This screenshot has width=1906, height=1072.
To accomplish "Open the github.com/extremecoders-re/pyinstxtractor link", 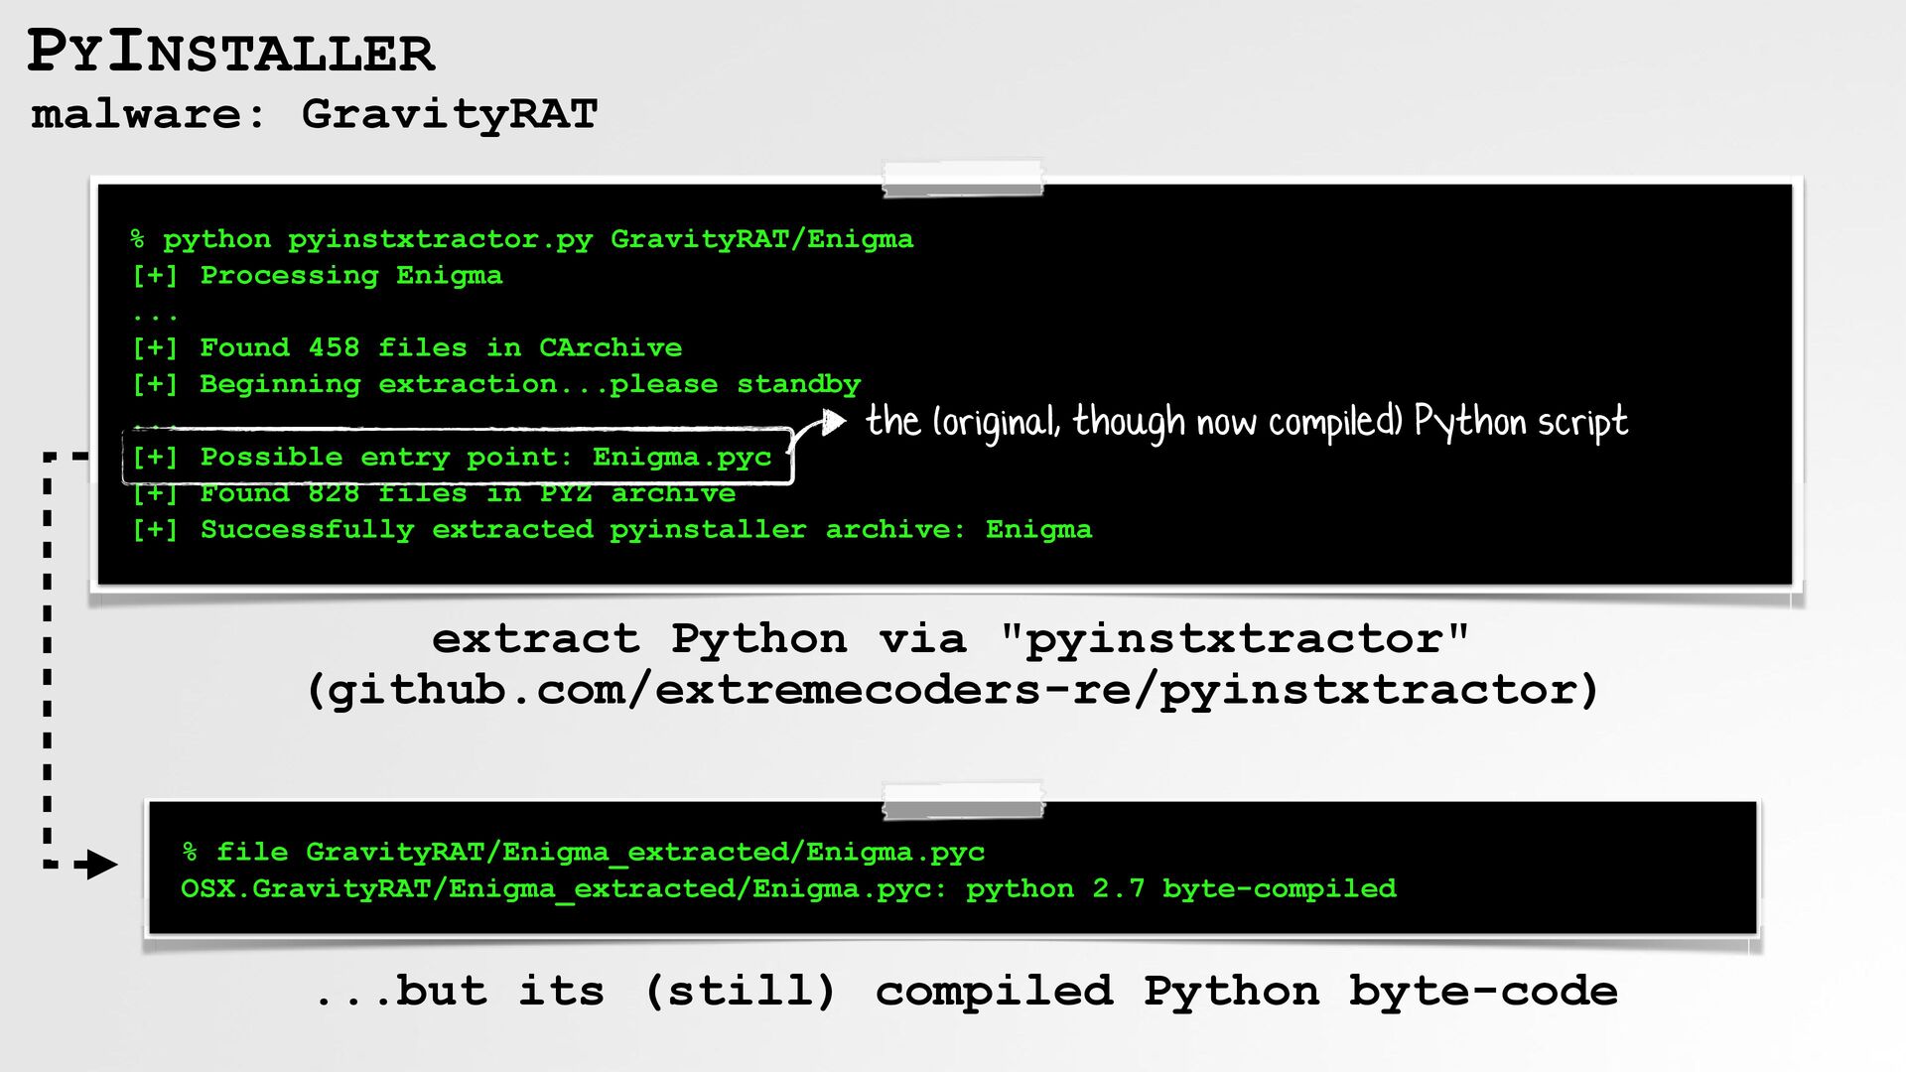I will [953, 690].
